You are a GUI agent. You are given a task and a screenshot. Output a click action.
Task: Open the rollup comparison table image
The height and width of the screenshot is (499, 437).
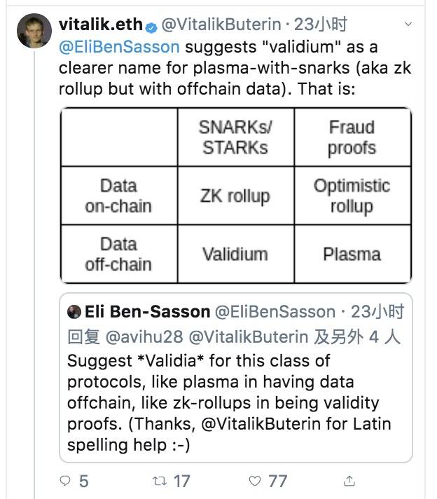(236, 196)
